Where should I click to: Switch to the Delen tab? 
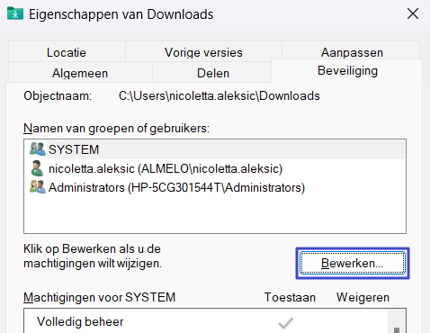[x=213, y=73]
